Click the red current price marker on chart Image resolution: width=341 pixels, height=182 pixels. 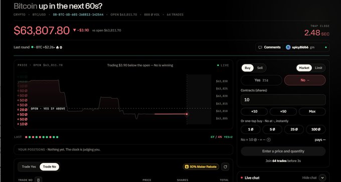click(187, 114)
